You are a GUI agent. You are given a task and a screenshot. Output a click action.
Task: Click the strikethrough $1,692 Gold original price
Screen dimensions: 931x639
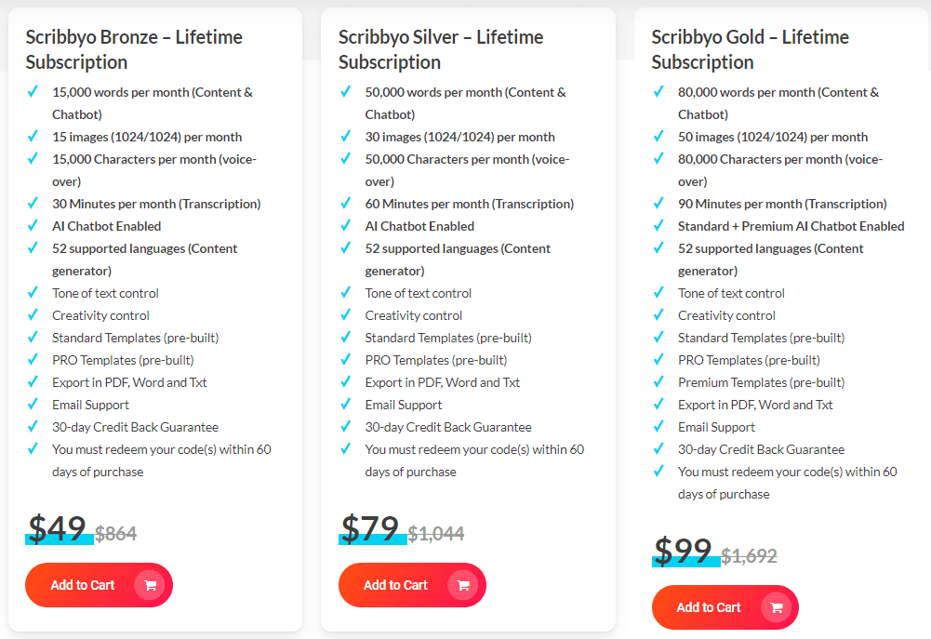748,554
